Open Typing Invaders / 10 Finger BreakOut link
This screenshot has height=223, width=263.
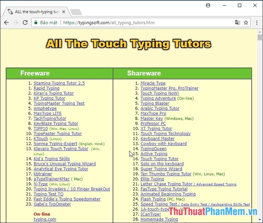(x=72, y=189)
